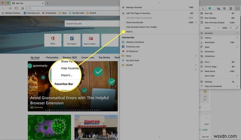Choose Read Aloud in the main menu

click(x=219, y=71)
